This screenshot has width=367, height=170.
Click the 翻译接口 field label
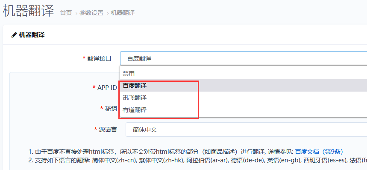point(99,58)
